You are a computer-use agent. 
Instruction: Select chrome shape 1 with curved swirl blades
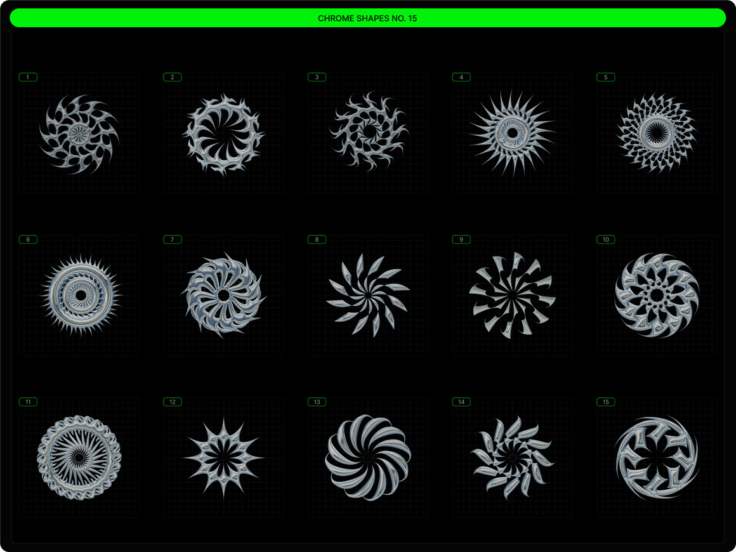point(79,134)
